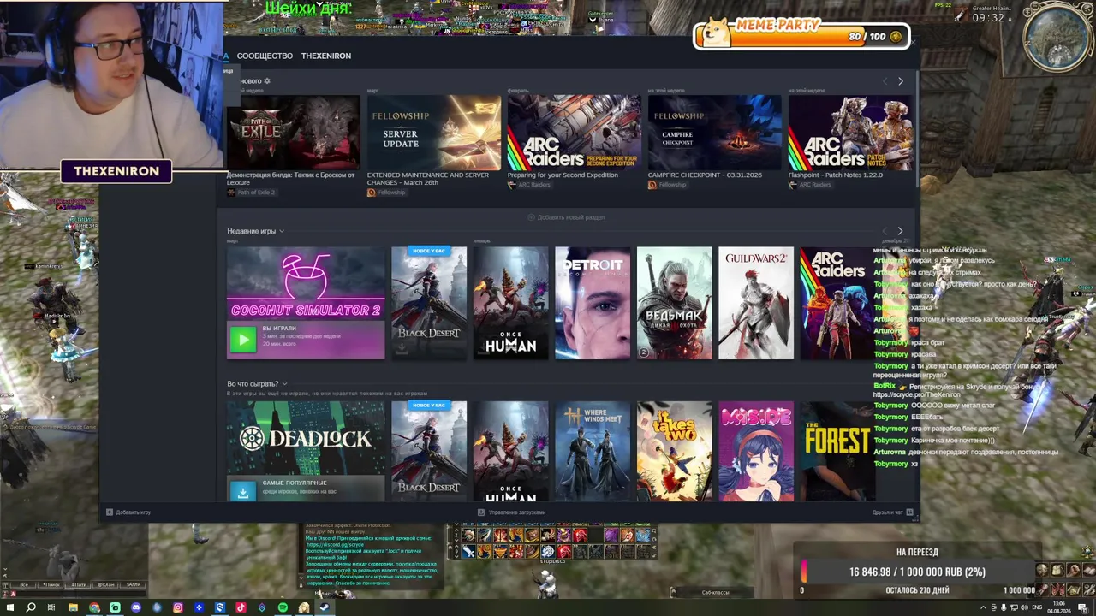Viewport: 1096px width, 616px height.
Task: Play Coconut Simulator 2 green button
Action: pyautogui.click(x=242, y=340)
